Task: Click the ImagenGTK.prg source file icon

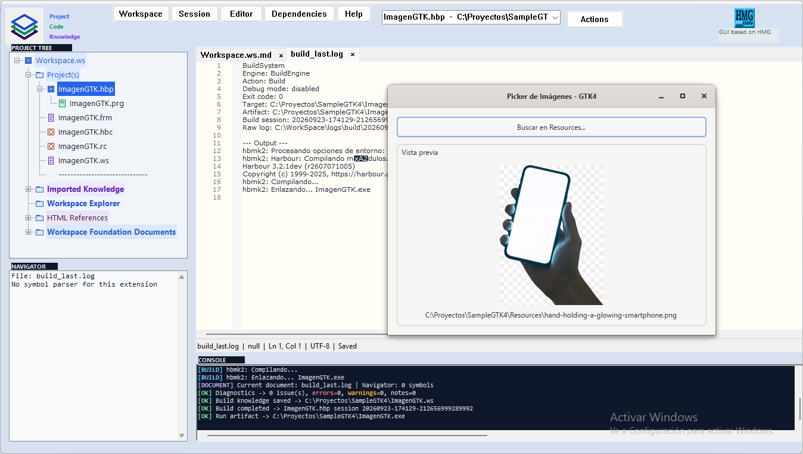Action: pos(62,104)
